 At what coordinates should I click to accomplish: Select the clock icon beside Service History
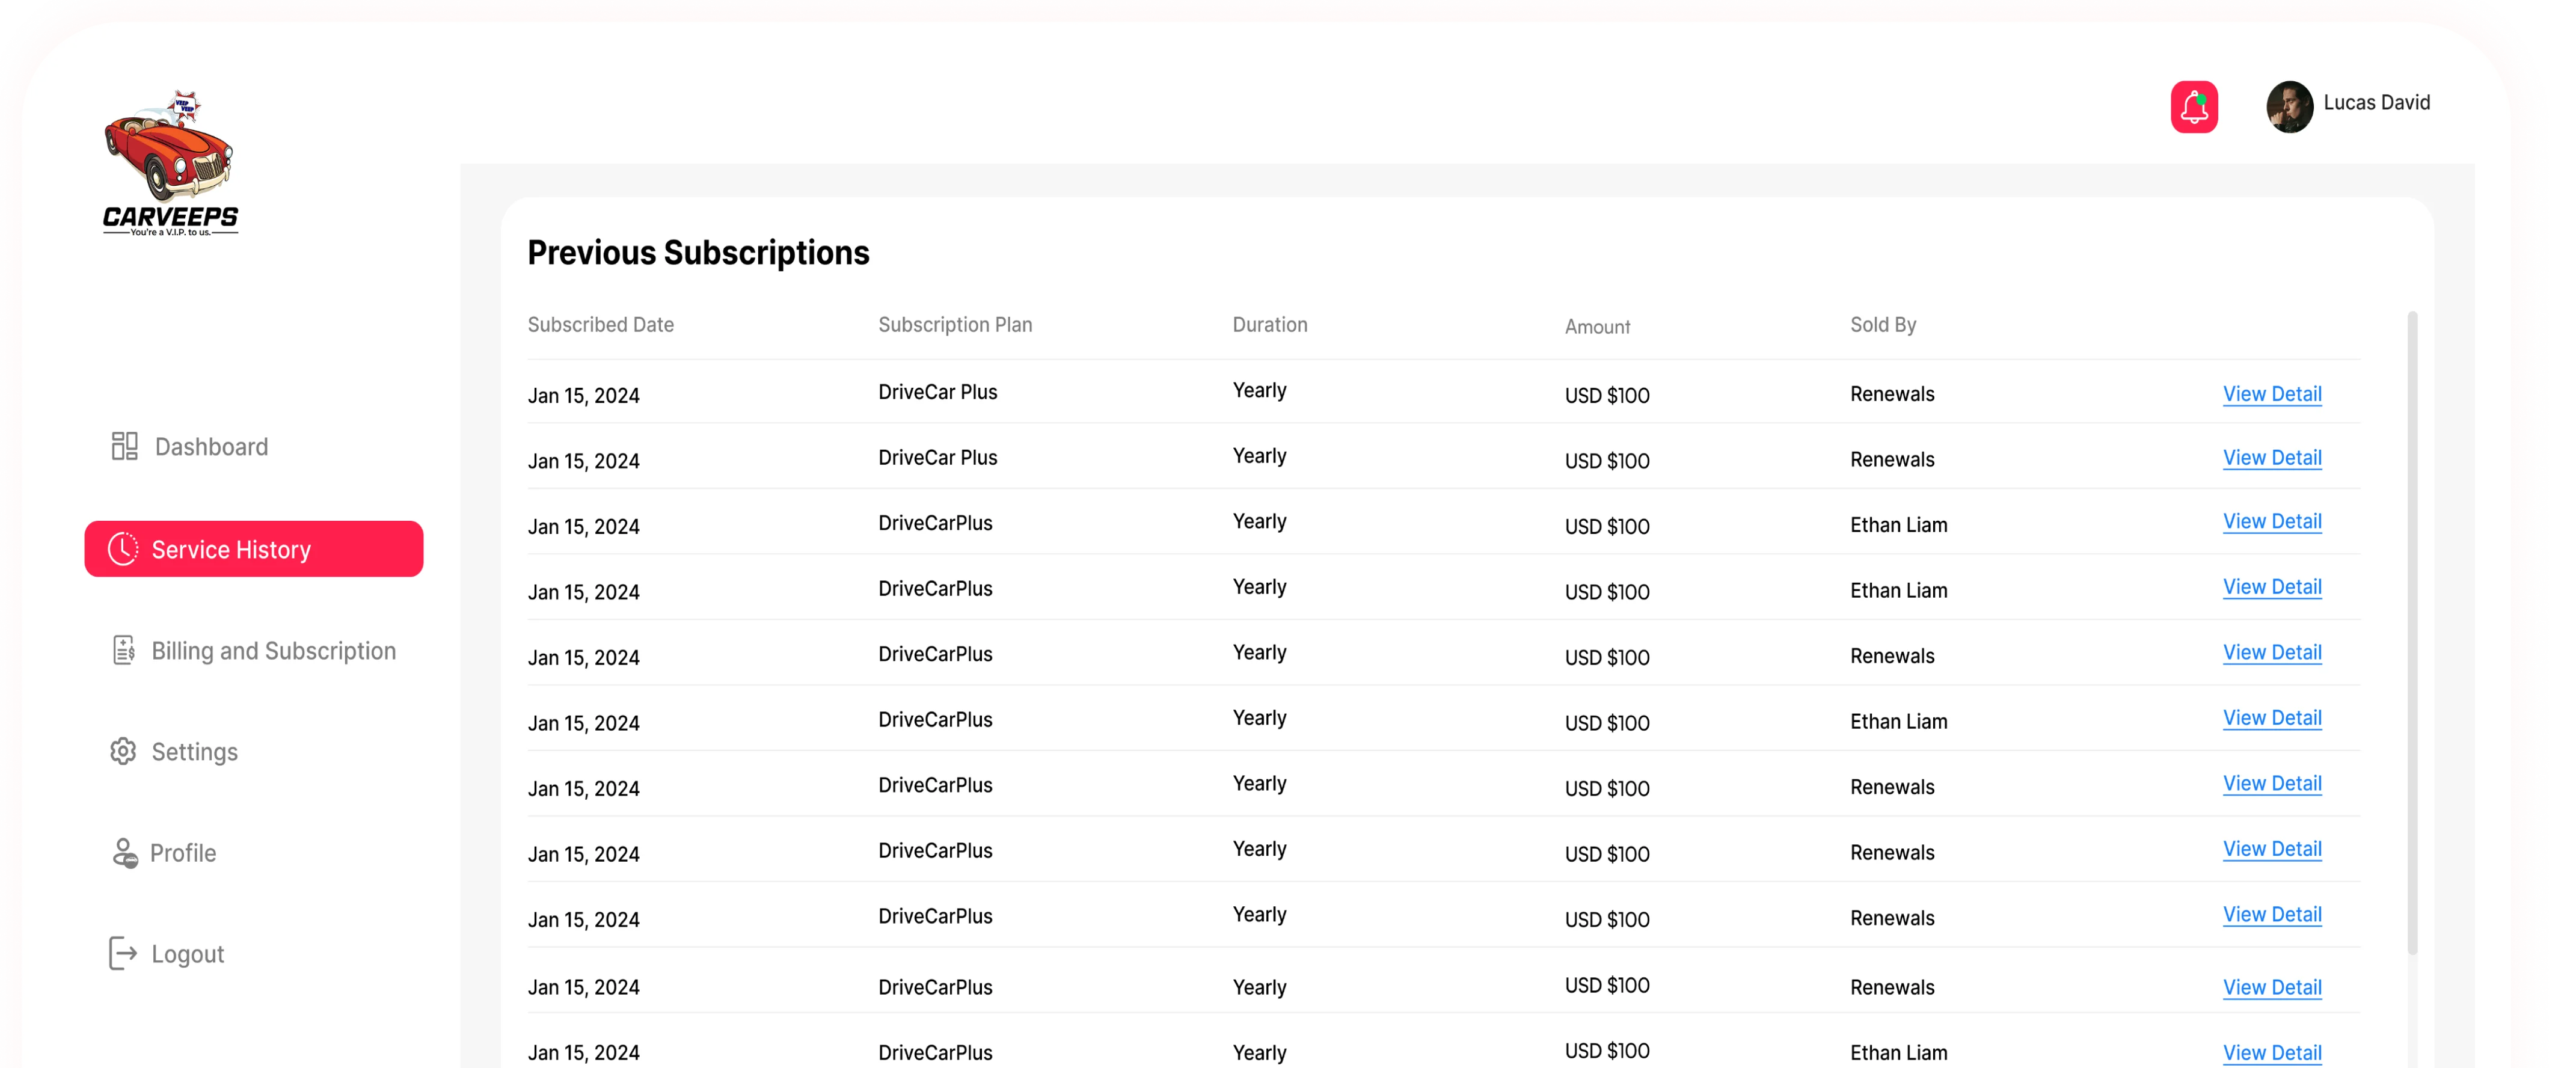tap(123, 549)
